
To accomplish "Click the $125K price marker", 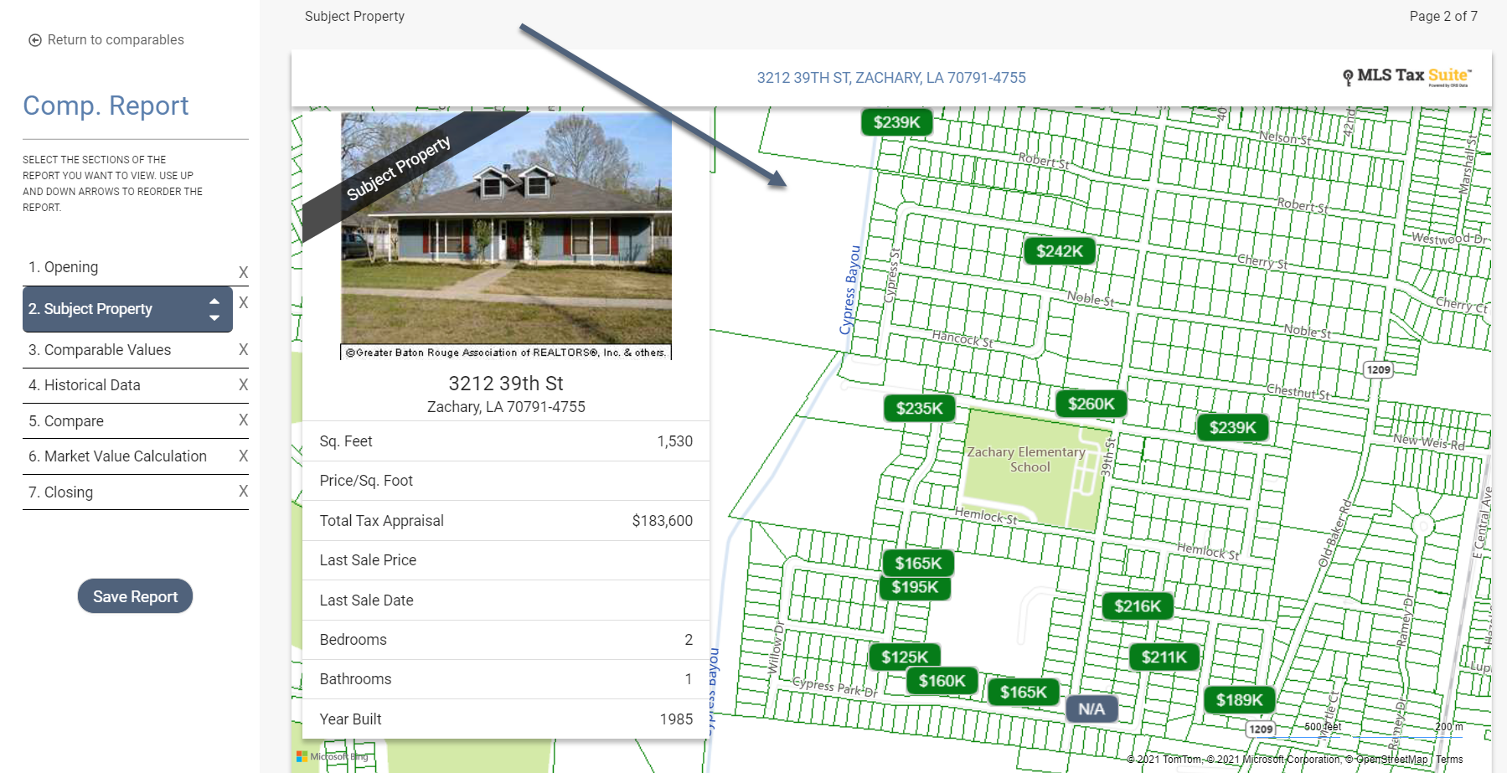I will tap(905, 657).
